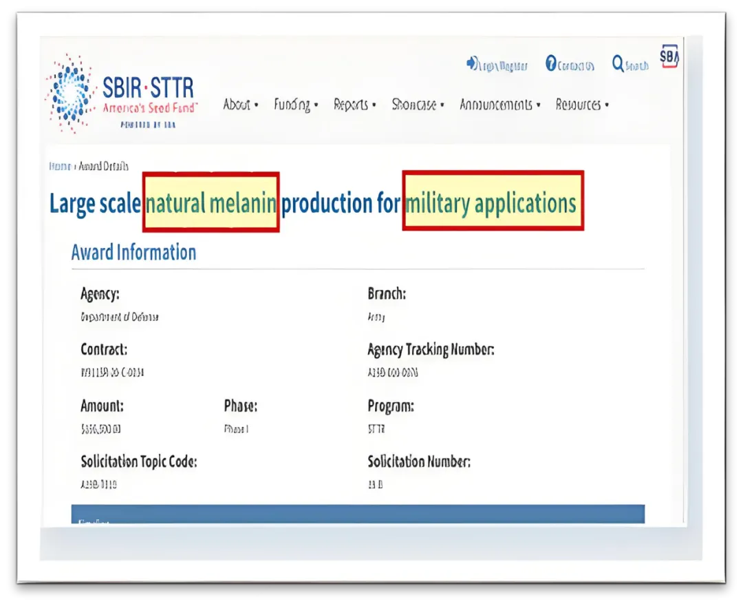Click the Branch: field label
The image size is (743, 606).
tap(387, 294)
